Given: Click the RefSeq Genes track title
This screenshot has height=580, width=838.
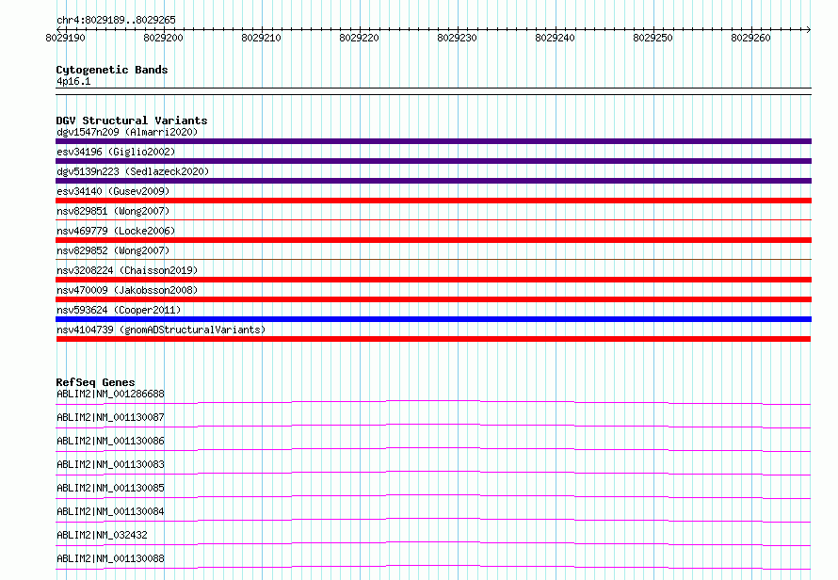Looking at the screenshot, I should point(95,382).
